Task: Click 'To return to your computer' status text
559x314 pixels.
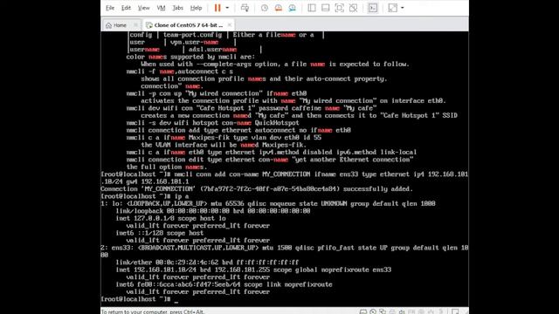Action: 153,311
